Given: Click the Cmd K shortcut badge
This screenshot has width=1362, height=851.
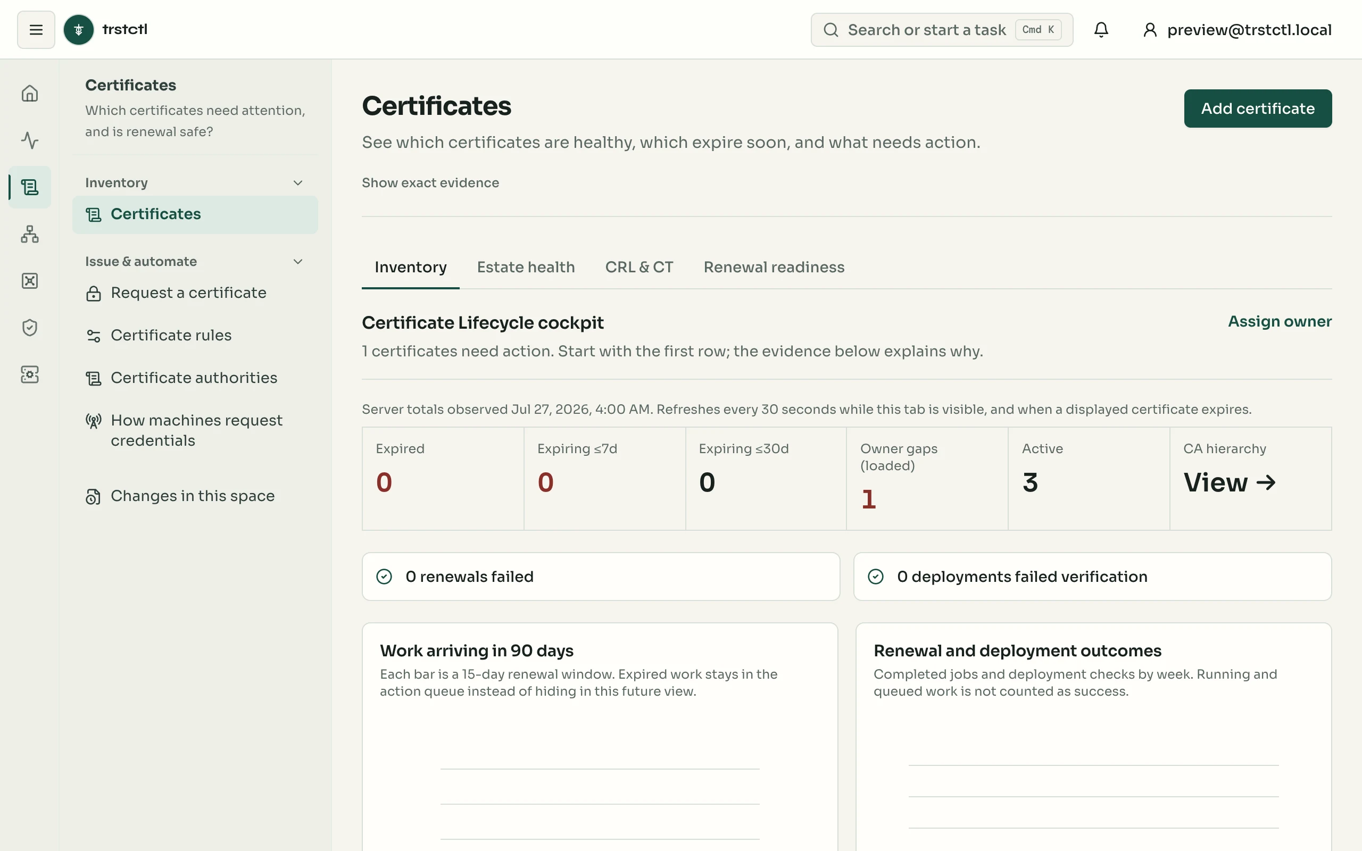Looking at the screenshot, I should point(1038,30).
